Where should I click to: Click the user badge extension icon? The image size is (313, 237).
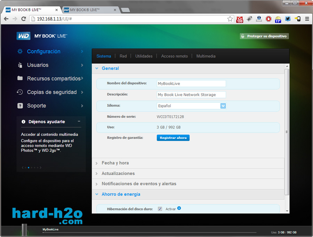point(259,19)
